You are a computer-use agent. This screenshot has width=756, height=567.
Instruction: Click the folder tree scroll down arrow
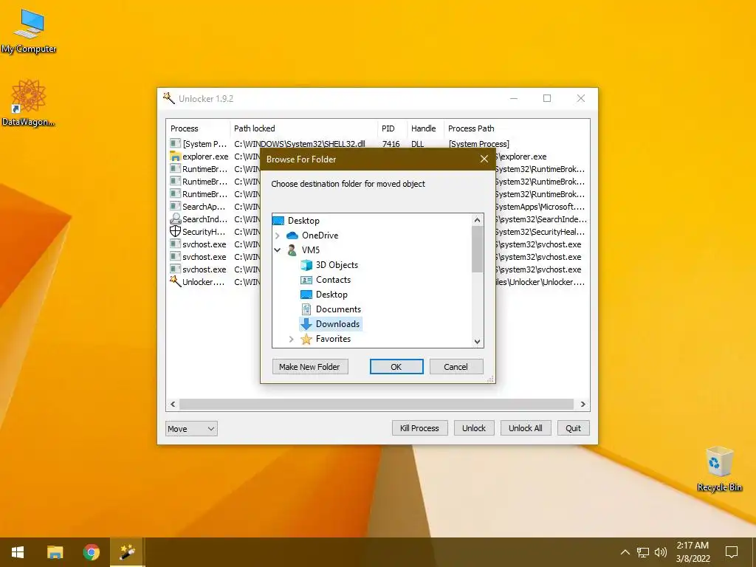point(478,342)
